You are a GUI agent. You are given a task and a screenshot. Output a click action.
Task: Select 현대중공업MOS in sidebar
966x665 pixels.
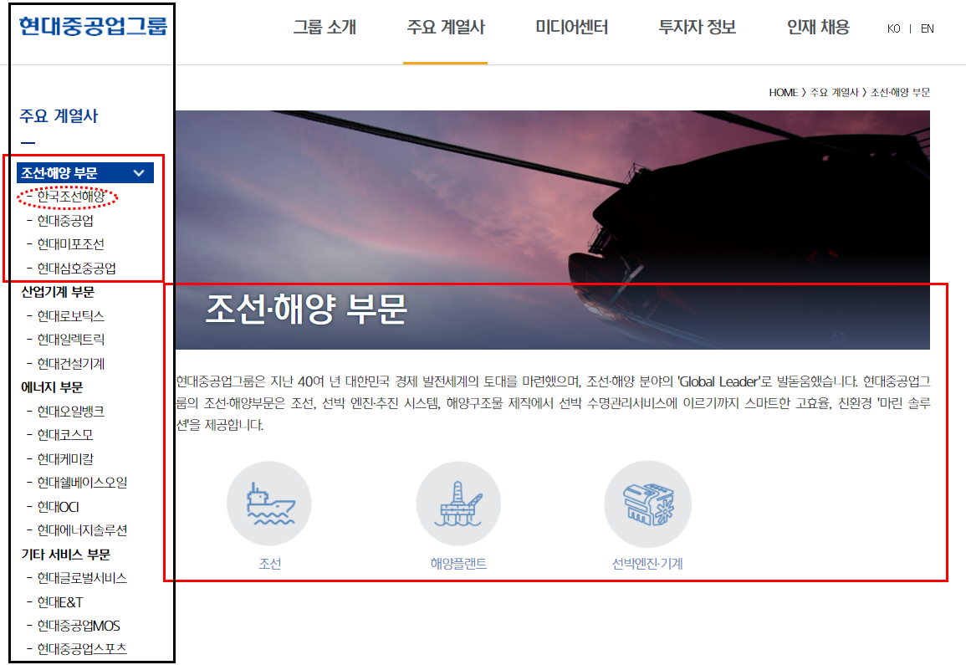click(x=79, y=627)
